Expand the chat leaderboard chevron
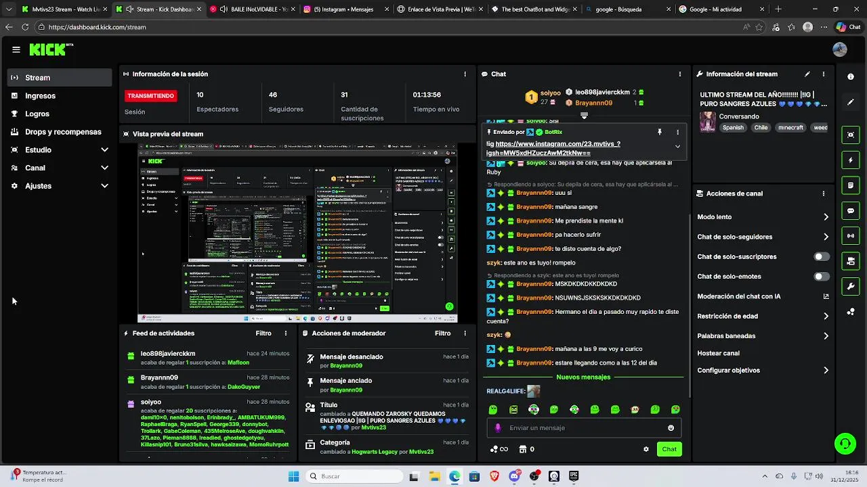This screenshot has width=867, height=487. click(584, 116)
